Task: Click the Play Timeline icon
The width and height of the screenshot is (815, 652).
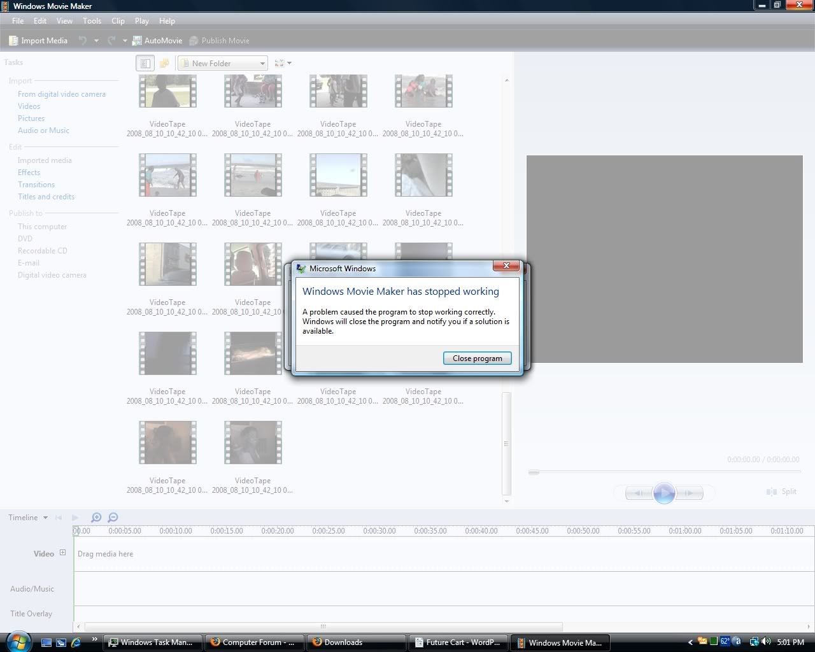Action: pyautogui.click(x=75, y=518)
